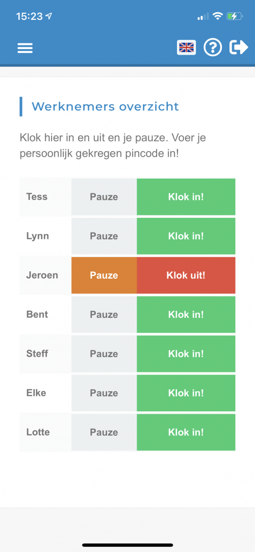Select the Pauze button for Bent
The height and width of the screenshot is (552, 255).
(104, 315)
